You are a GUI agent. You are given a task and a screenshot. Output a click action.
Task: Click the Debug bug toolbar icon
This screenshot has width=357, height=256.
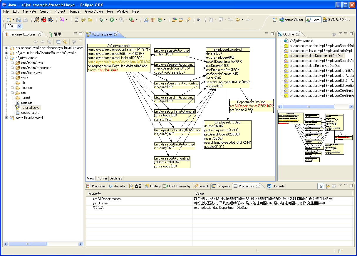tap(102, 20)
